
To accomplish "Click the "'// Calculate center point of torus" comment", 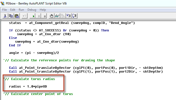I will coord(38,94).
